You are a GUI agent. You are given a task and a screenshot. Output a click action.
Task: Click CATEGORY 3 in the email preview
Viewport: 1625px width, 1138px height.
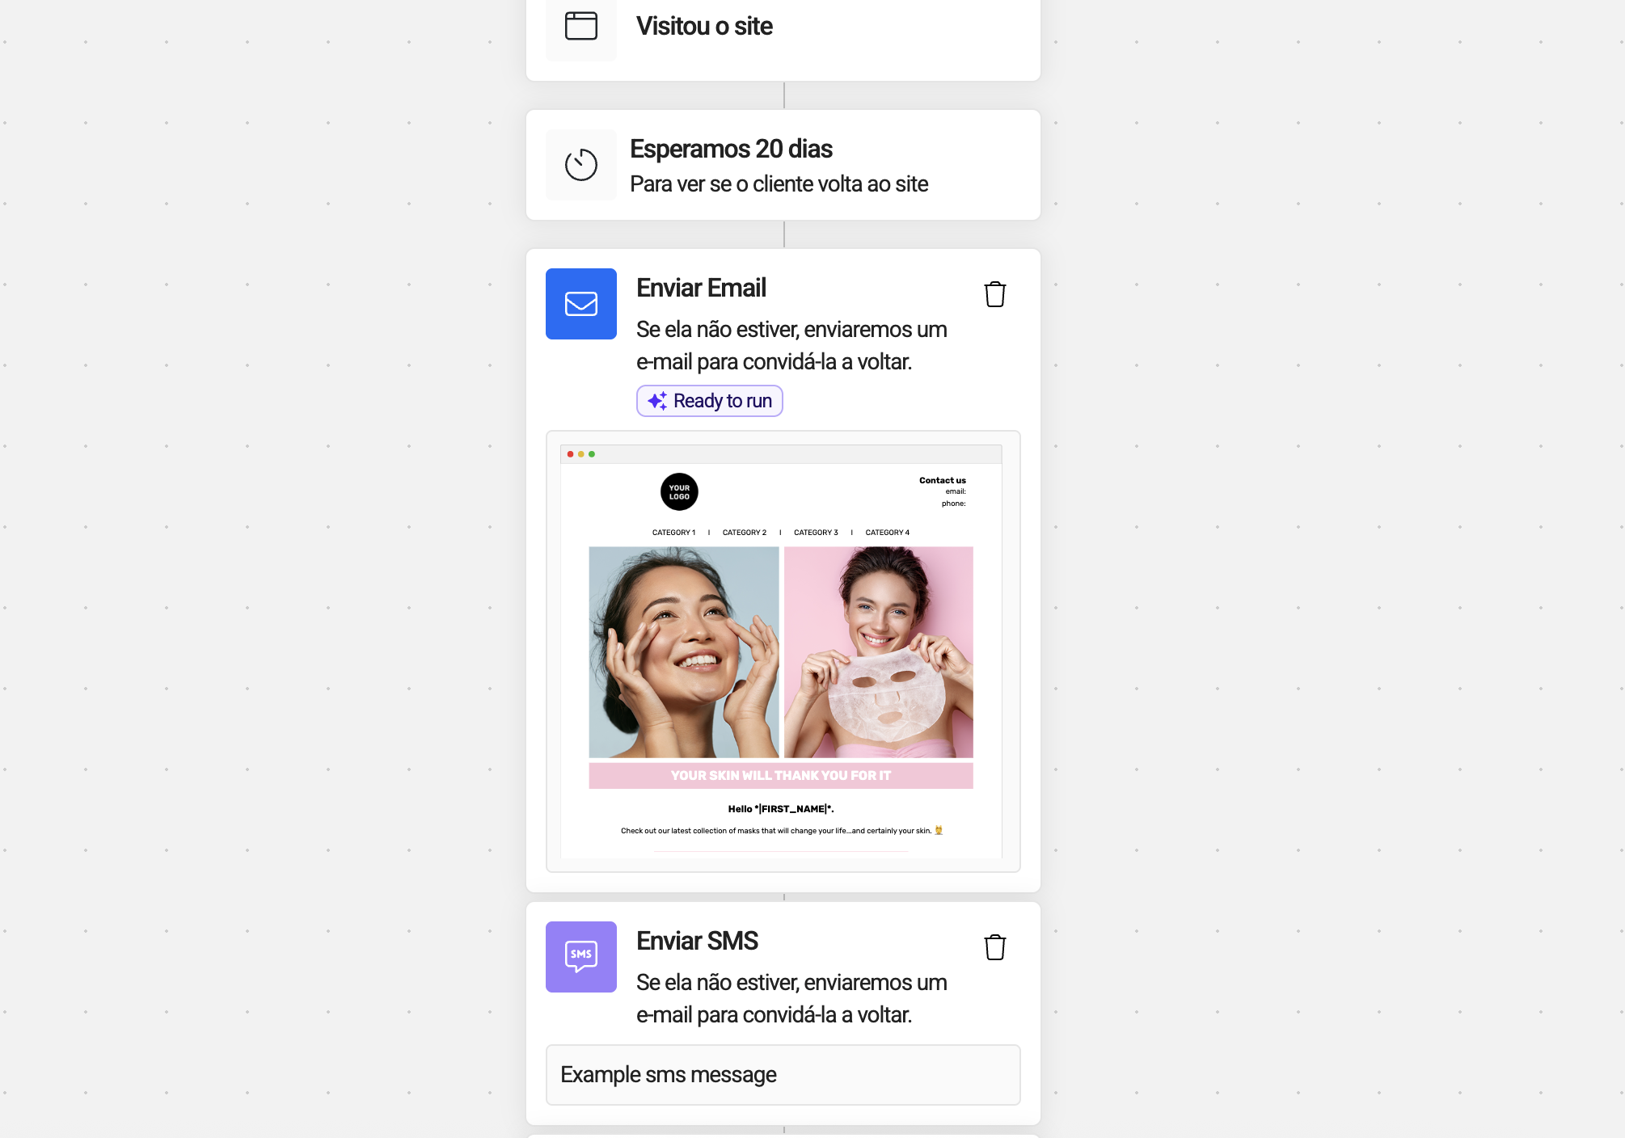tap(816, 533)
